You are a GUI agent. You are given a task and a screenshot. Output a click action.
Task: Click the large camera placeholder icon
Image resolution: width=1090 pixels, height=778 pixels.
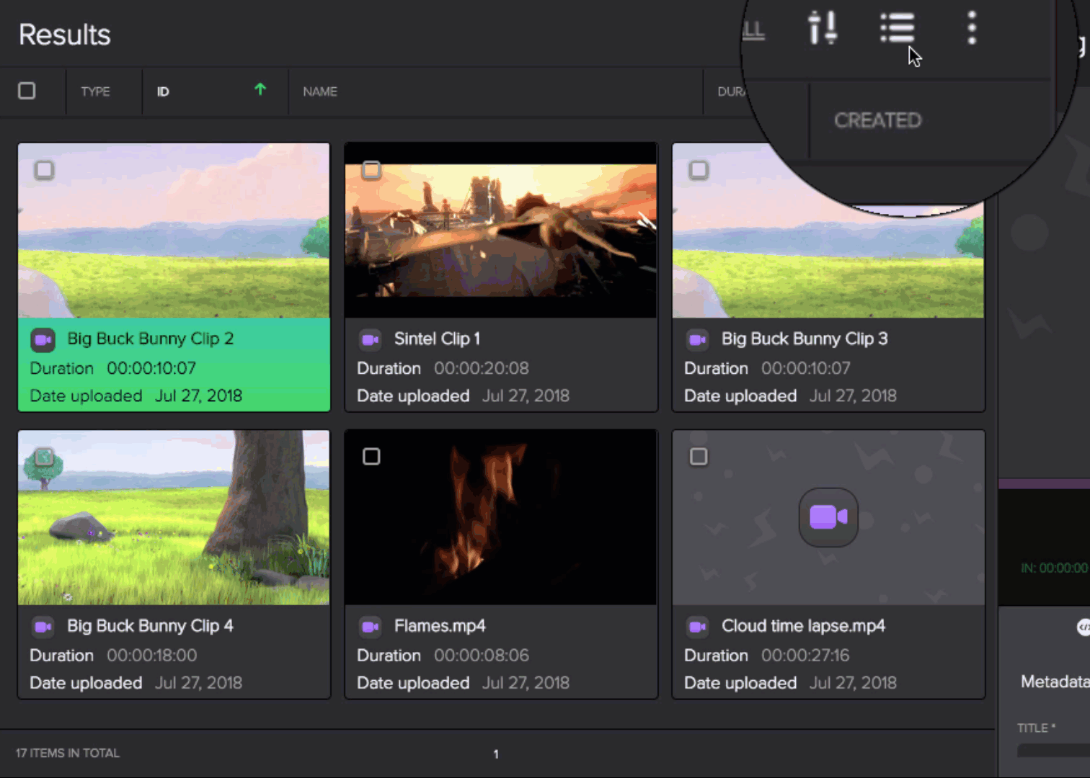(828, 517)
